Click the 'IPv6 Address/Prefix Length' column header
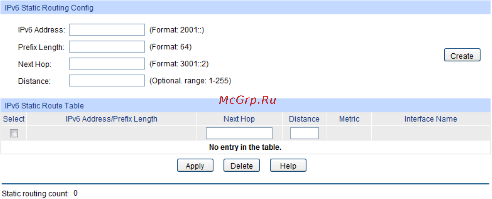 (x=111, y=119)
